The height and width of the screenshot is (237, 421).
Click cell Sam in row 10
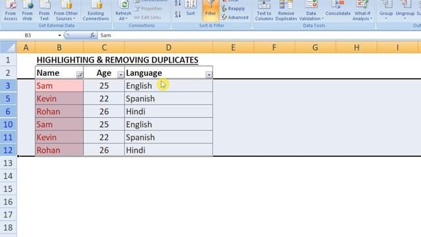(59, 124)
